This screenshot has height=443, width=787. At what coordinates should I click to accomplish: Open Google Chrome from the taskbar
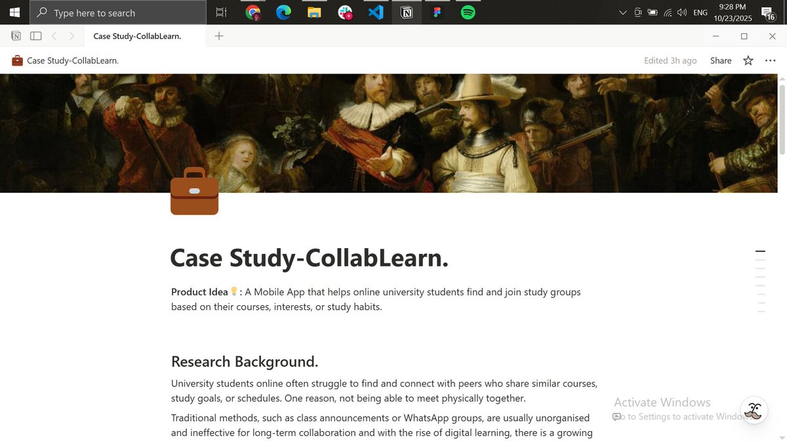252,12
